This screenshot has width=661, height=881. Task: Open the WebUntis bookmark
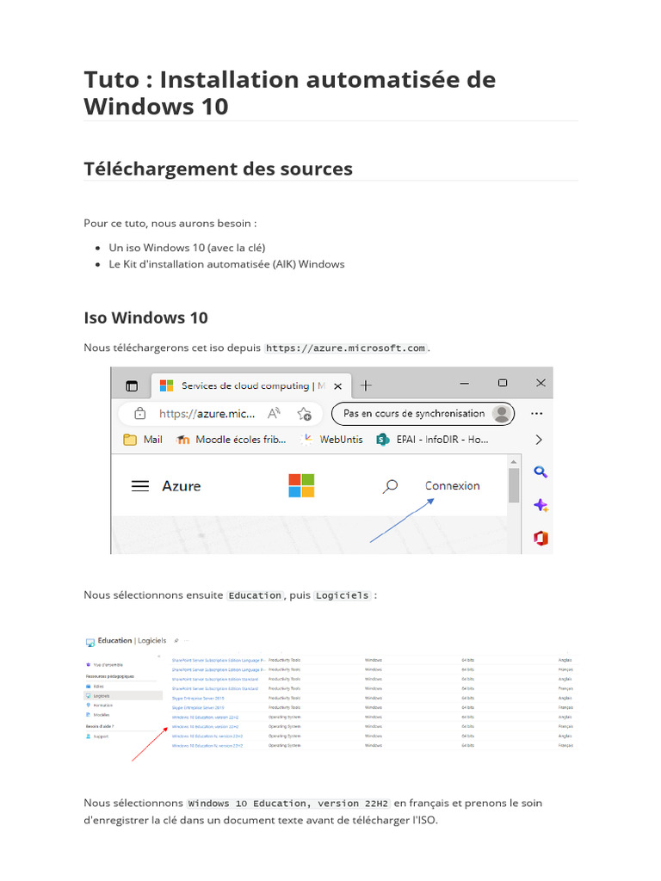(331, 440)
